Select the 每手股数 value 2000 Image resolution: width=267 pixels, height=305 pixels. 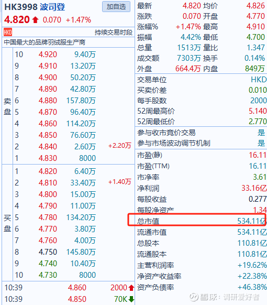258,101
